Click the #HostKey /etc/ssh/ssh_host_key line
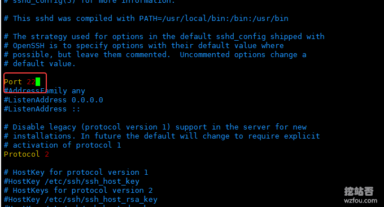Screen dimensions: 384x207 click(72, 182)
